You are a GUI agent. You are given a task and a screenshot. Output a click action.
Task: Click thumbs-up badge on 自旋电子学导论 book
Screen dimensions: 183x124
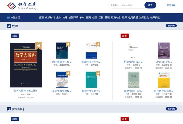(x=98, y=44)
